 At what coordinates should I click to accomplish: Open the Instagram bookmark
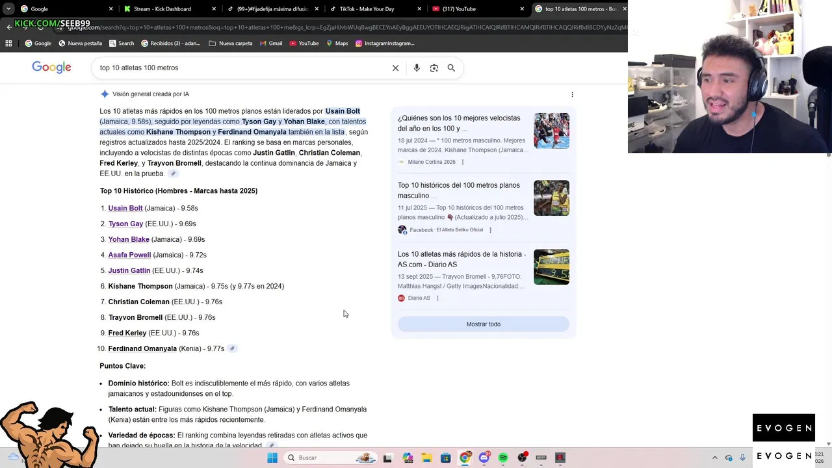[x=385, y=44]
